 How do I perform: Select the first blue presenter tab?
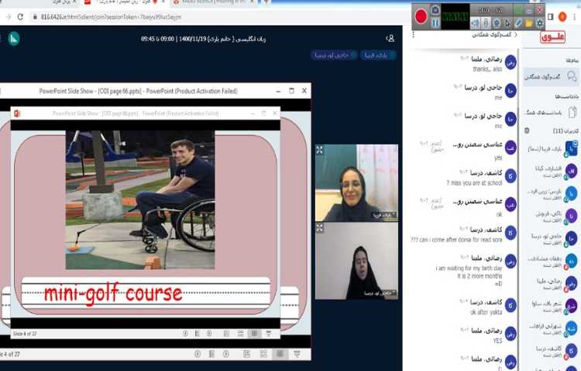tap(378, 56)
